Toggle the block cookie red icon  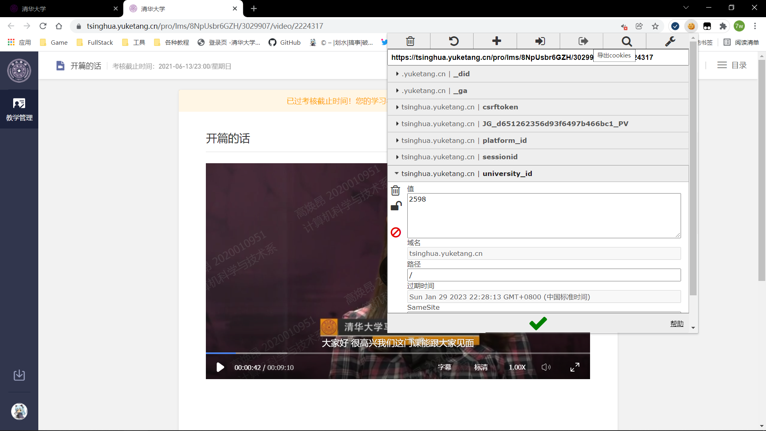[x=396, y=232]
